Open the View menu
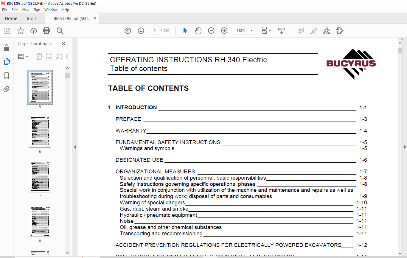The width and height of the screenshot is (407, 258). (x=25, y=10)
